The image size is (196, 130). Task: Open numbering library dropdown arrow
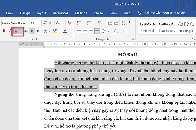pyautogui.click(x=94, y=23)
